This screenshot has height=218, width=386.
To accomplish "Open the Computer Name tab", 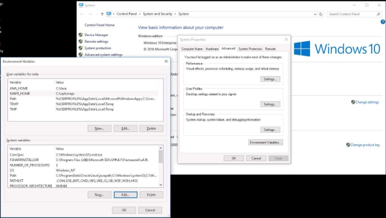I will pyautogui.click(x=192, y=49).
